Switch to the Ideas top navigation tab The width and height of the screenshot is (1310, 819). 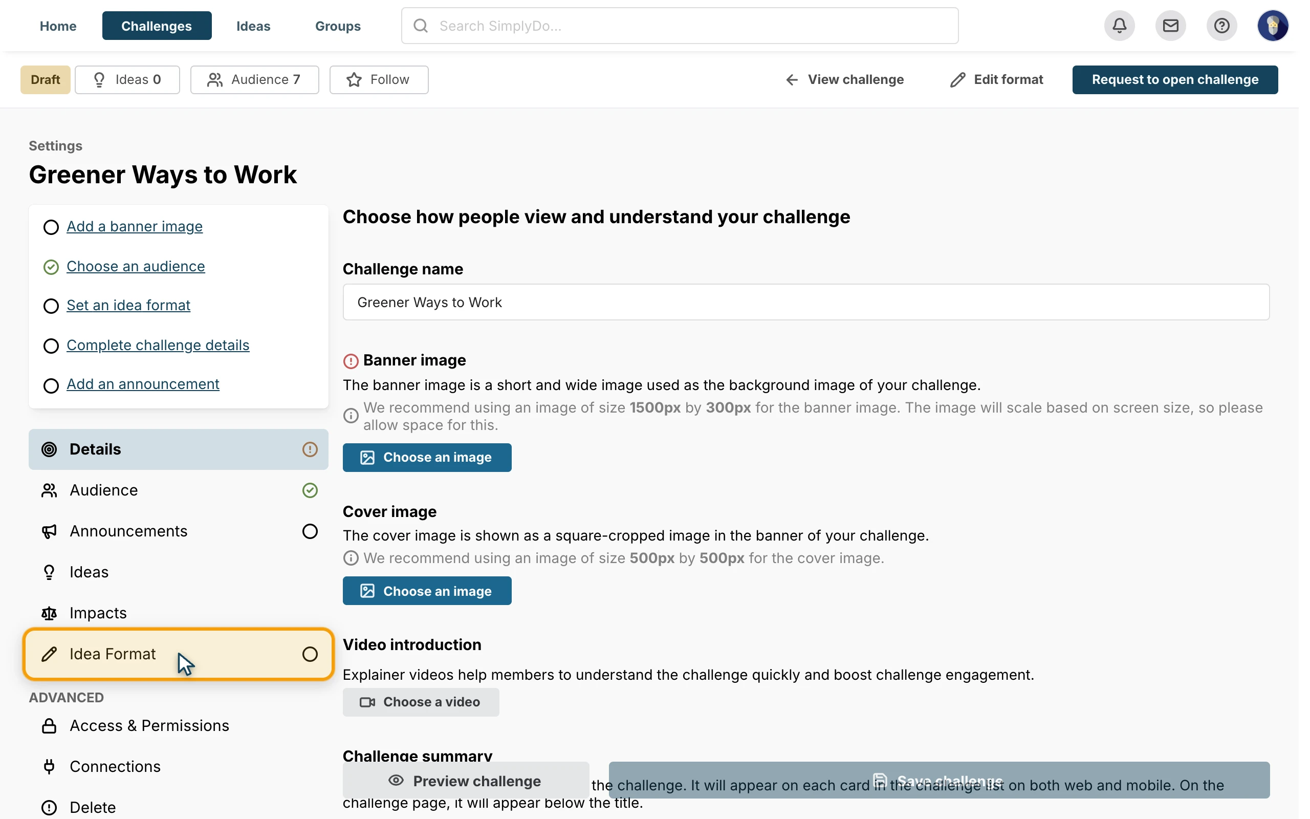(x=253, y=26)
